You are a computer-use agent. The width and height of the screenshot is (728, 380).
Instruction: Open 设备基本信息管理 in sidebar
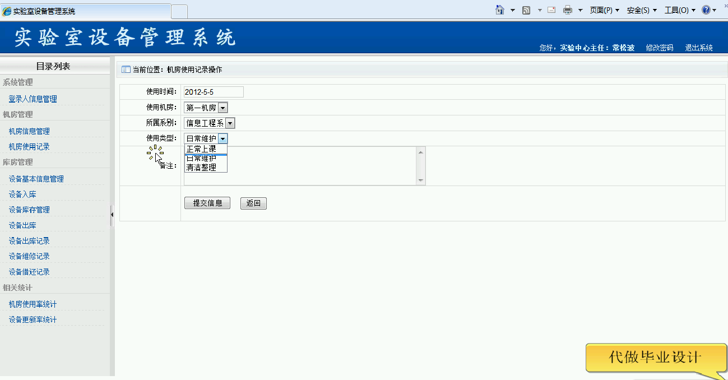pos(36,179)
